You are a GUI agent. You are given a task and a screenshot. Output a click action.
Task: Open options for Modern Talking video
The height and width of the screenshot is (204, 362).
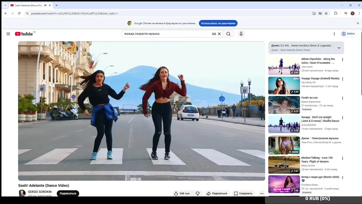[342, 158]
